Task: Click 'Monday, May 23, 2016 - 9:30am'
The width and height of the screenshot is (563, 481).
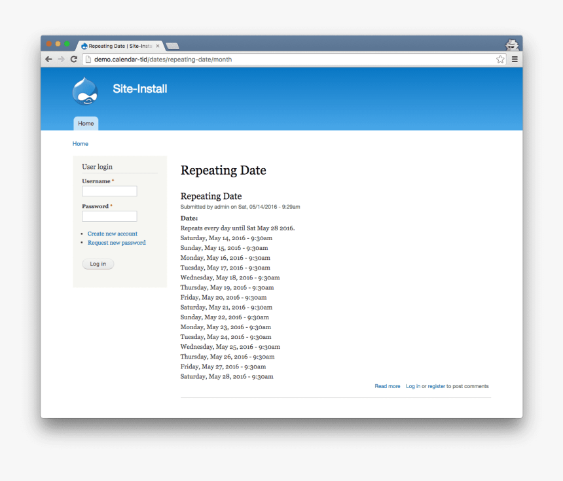Action: (226, 327)
